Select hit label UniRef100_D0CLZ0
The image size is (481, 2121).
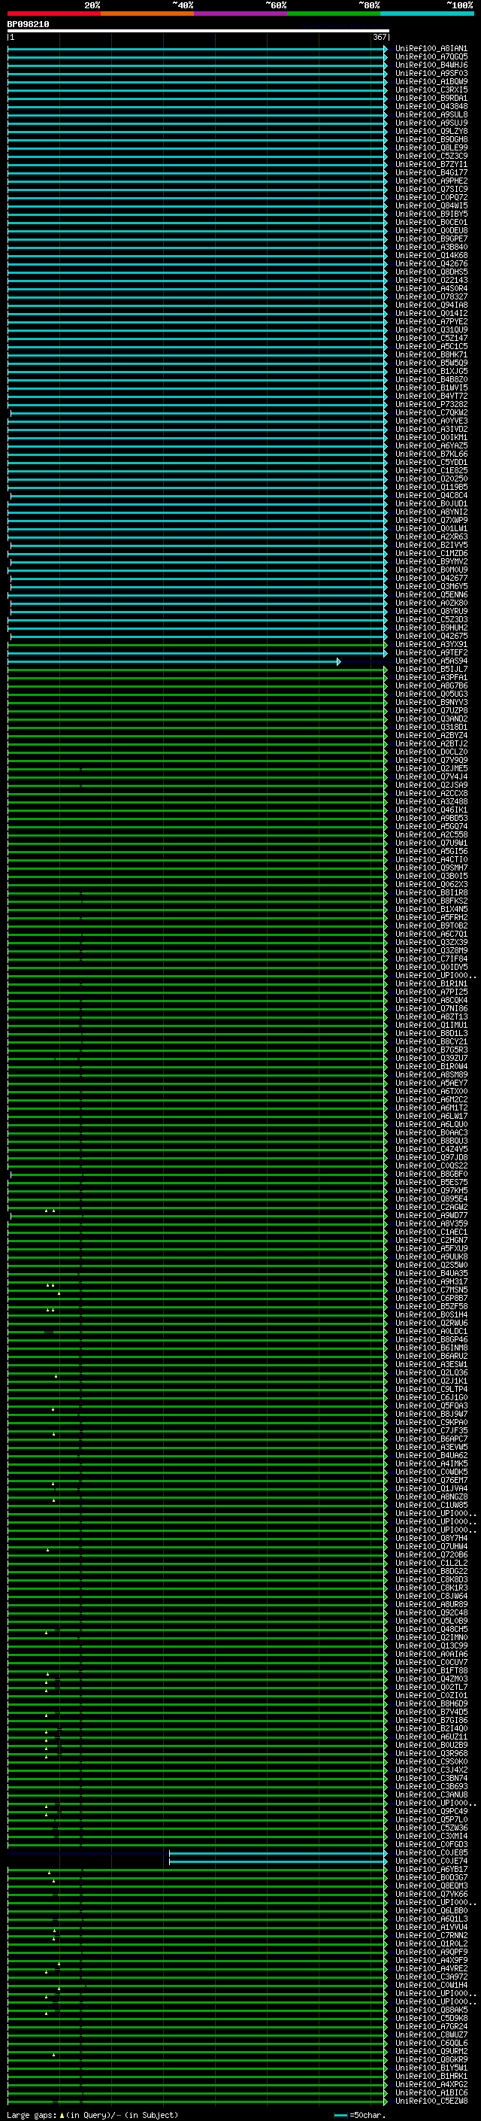pyautogui.click(x=431, y=752)
